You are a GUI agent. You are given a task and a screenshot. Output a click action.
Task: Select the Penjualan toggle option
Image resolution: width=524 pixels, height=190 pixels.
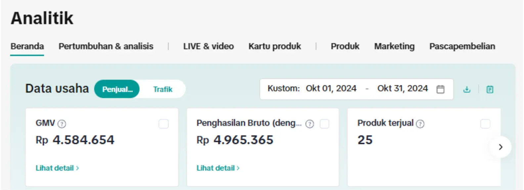point(117,89)
